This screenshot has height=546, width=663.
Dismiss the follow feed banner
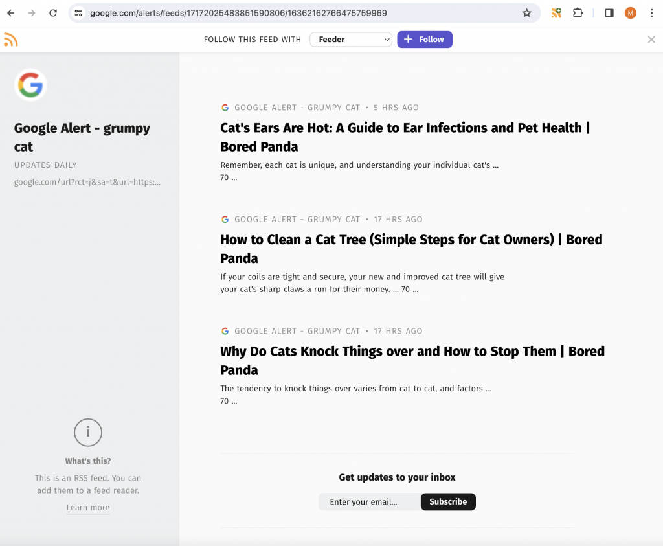(x=651, y=40)
